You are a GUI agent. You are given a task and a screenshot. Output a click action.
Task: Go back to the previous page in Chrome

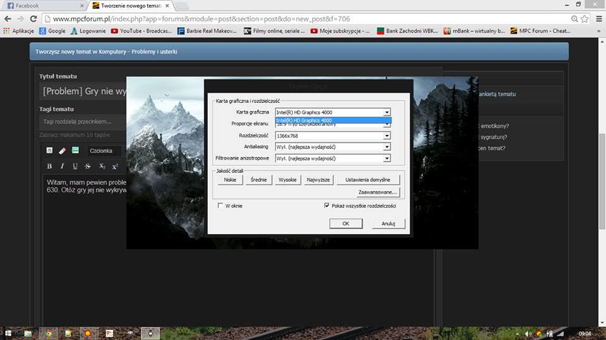8,18
